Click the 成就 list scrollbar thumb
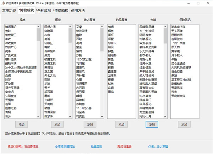This screenshot has width=213, height=154. click(38, 35)
